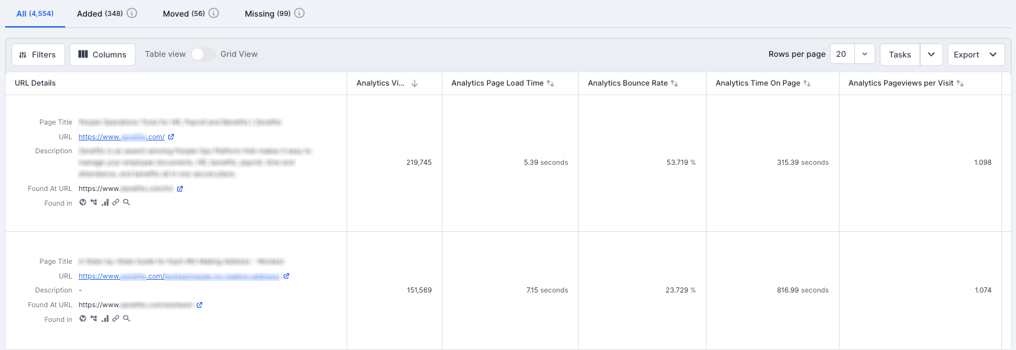Open the Moved (56) tab
1016x350 pixels.
(184, 13)
